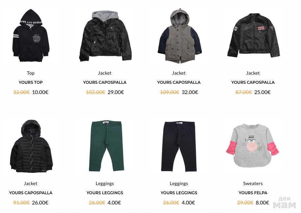Open YOURS CAPOSPALLA priced at 29.00€
The image size is (301, 213).
click(105, 83)
